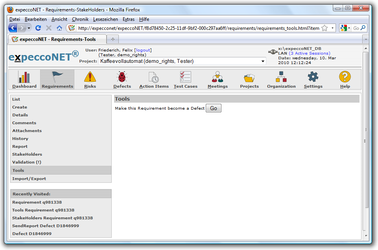This screenshot has width=378, height=250.
Task: Select the Action Items document clock icon
Action: tap(154, 77)
